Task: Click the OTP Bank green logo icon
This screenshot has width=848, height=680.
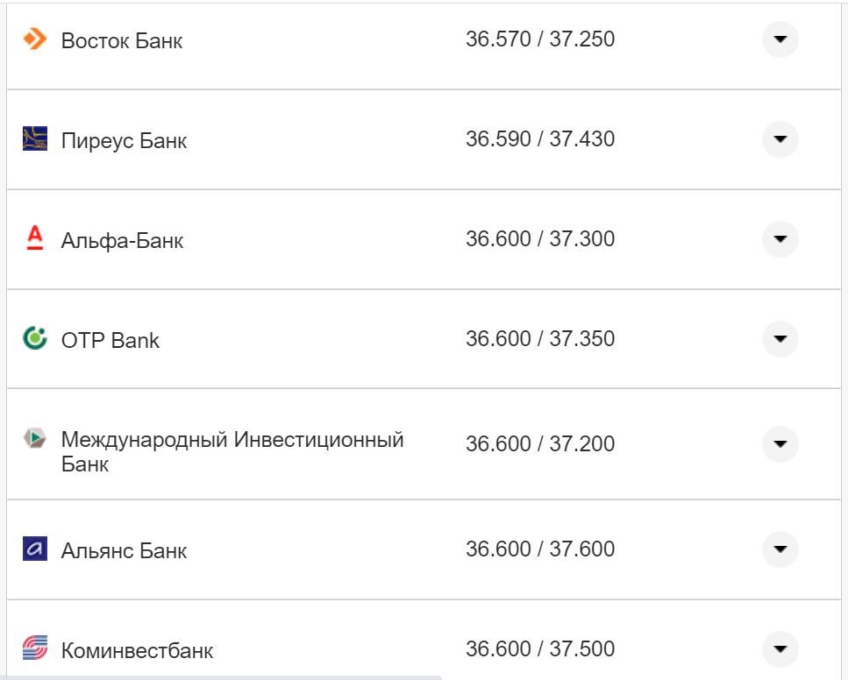Action: click(33, 339)
